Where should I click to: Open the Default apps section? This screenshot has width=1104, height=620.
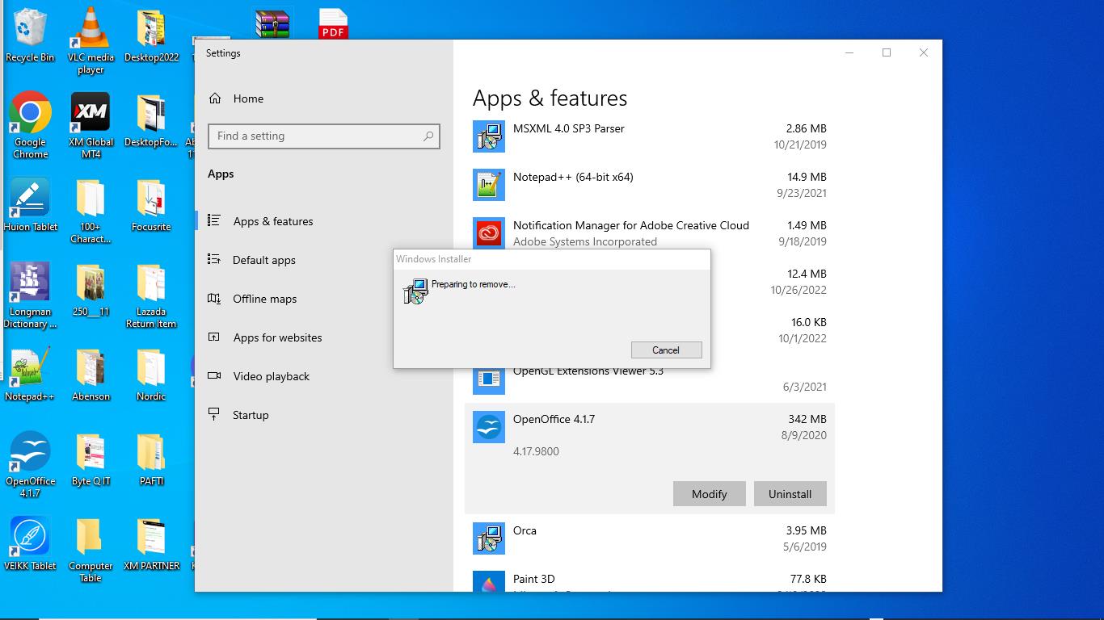[x=263, y=260]
